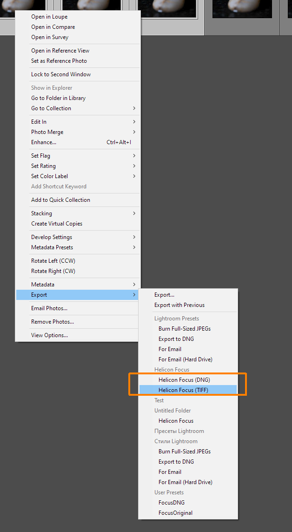The width and height of the screenshot is (292, 532).
Task: Select Create Virtual Copies
Action: 57,224
